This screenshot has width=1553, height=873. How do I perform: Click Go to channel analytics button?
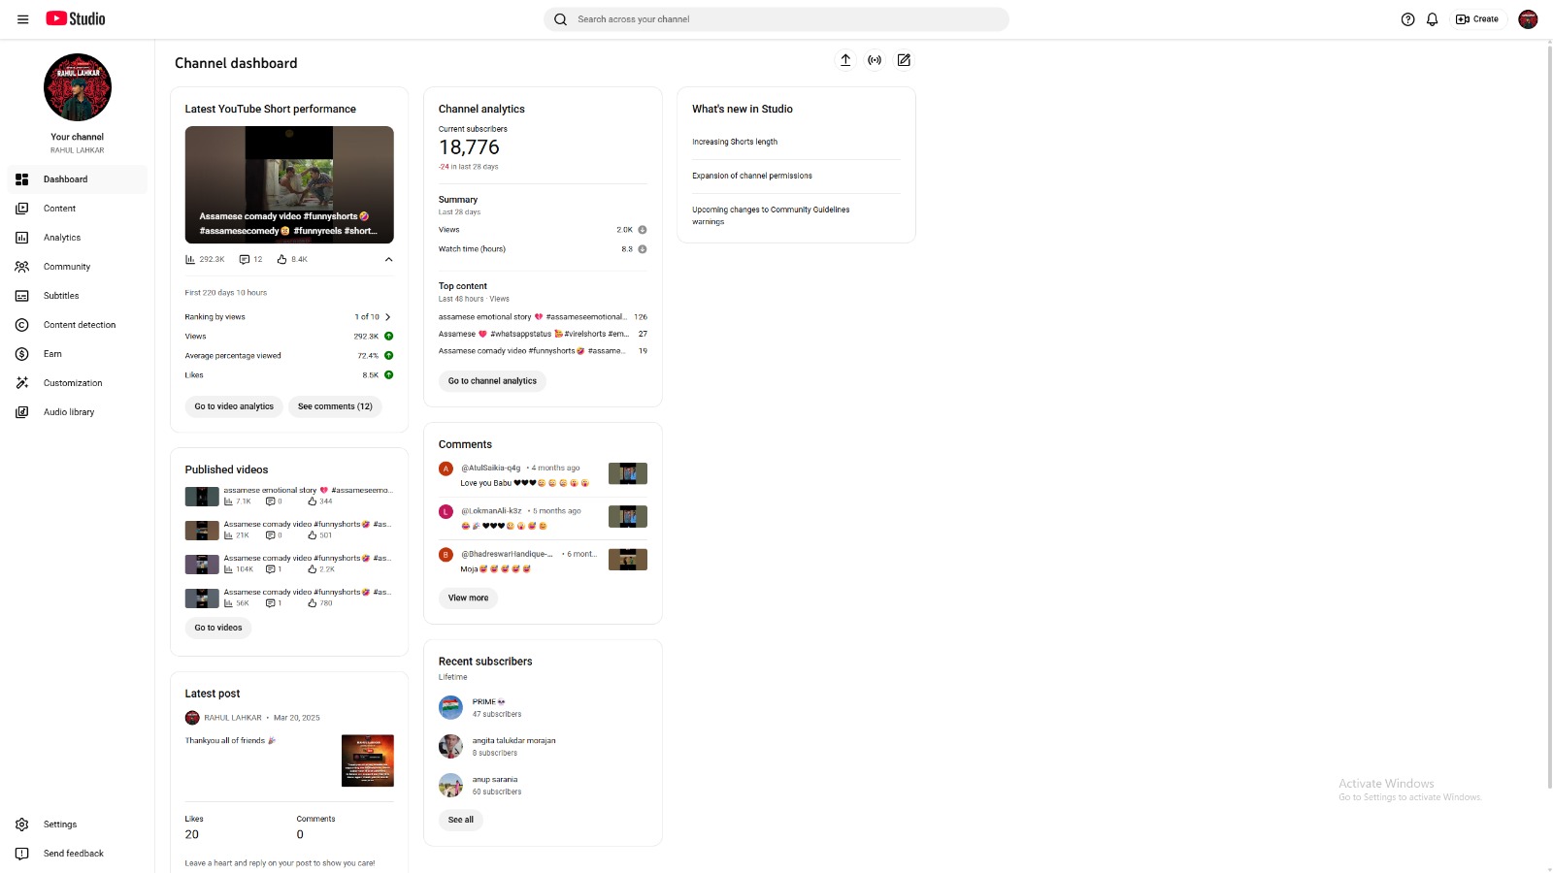(492, 380)
